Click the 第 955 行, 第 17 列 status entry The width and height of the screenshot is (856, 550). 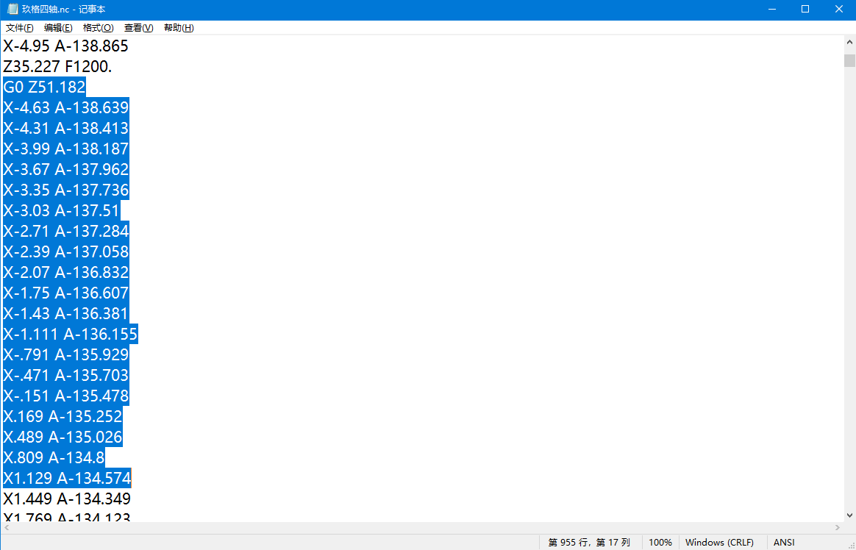[589, 543]
